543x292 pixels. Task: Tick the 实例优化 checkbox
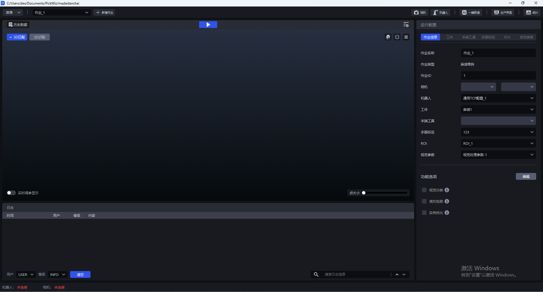pyautogui.click(x=424, y=213)
